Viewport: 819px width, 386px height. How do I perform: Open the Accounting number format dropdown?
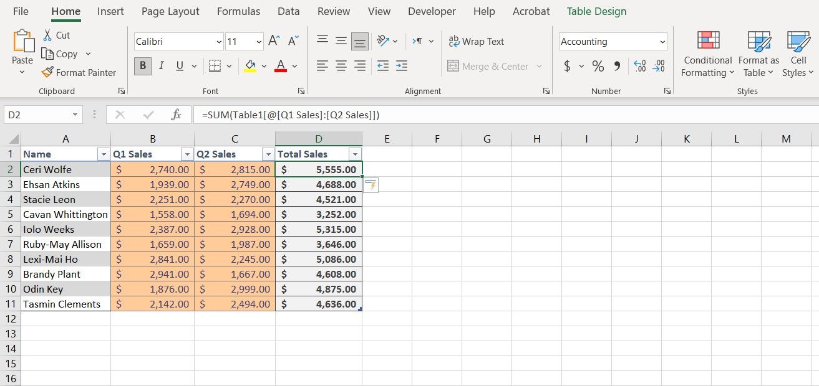pyautogui.click(x=662, y=41)
